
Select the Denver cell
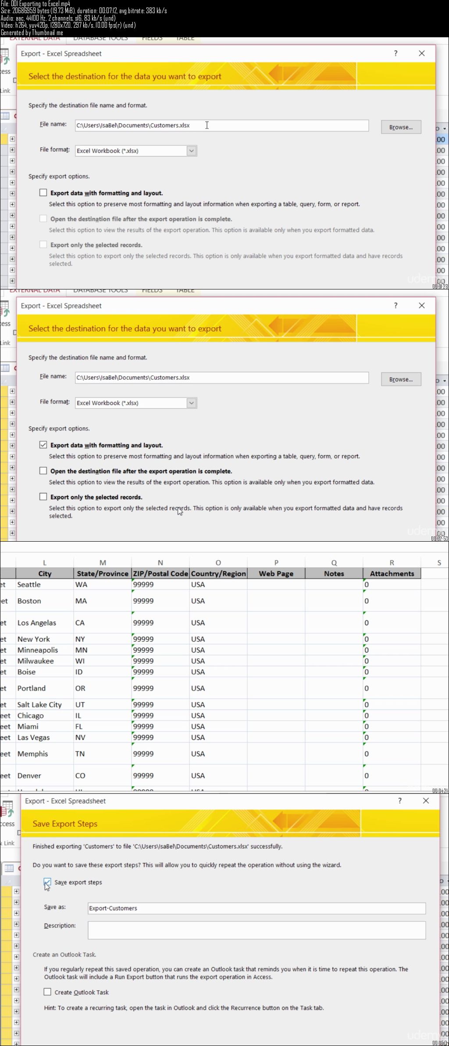pos(45,775)
